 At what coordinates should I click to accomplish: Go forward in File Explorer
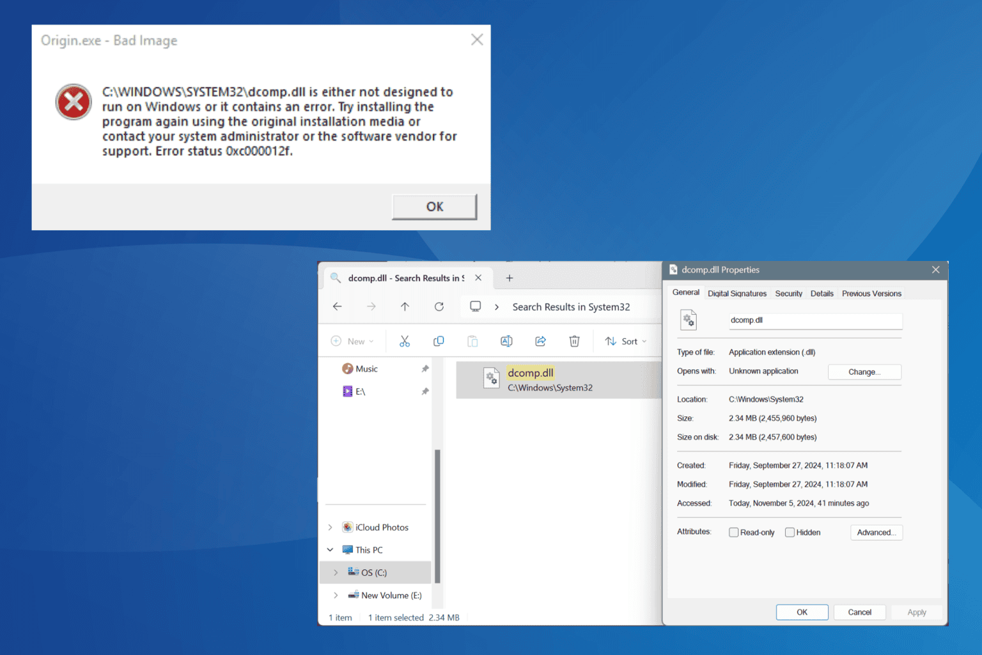[371, 306]
